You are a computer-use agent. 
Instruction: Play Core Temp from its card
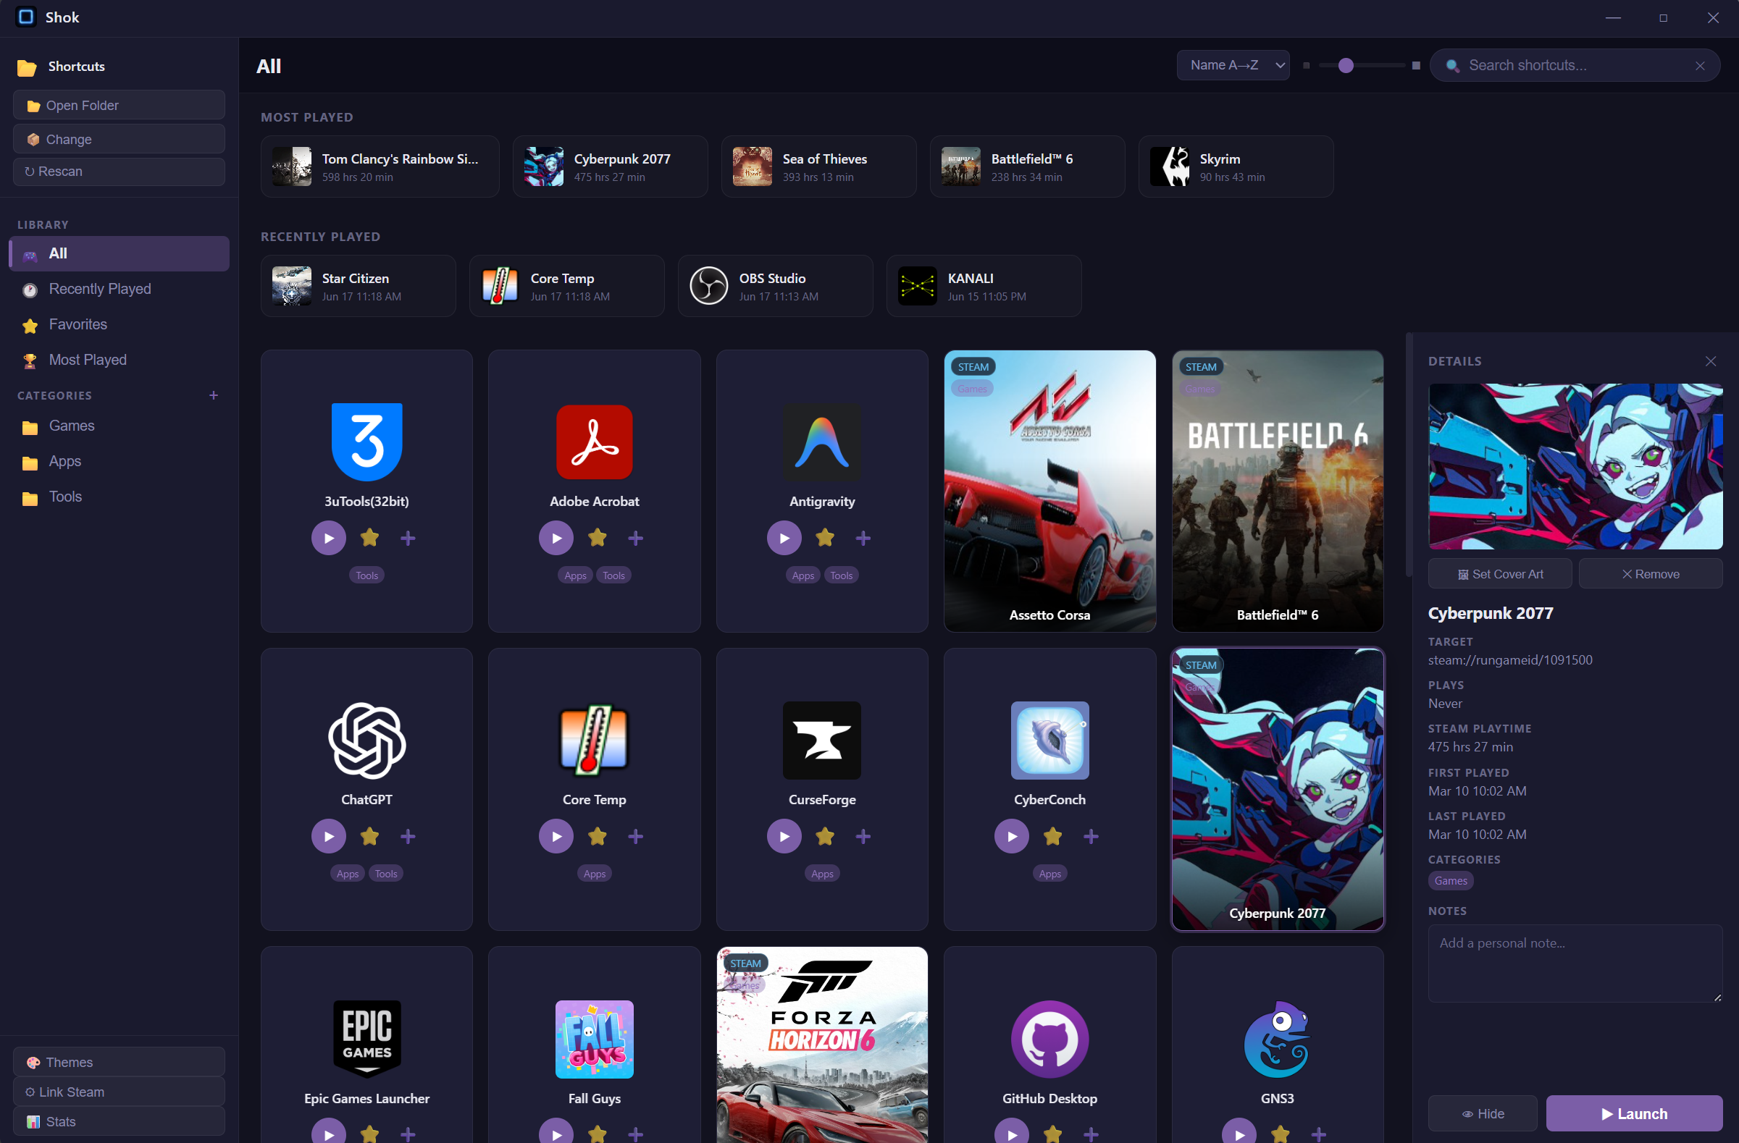click(x=556, y=836)
